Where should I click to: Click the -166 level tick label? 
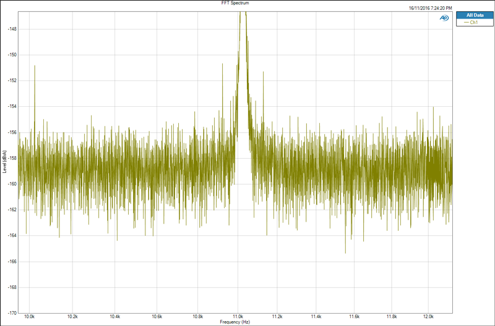tap(12, 261)
